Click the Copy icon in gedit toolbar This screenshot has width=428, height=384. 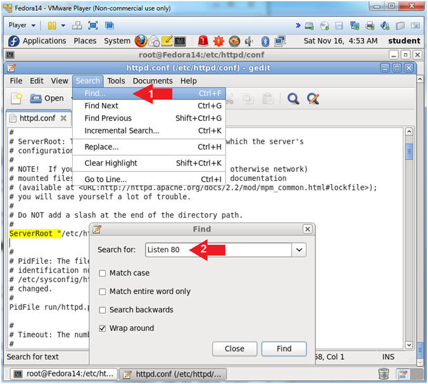coord(248,99)
